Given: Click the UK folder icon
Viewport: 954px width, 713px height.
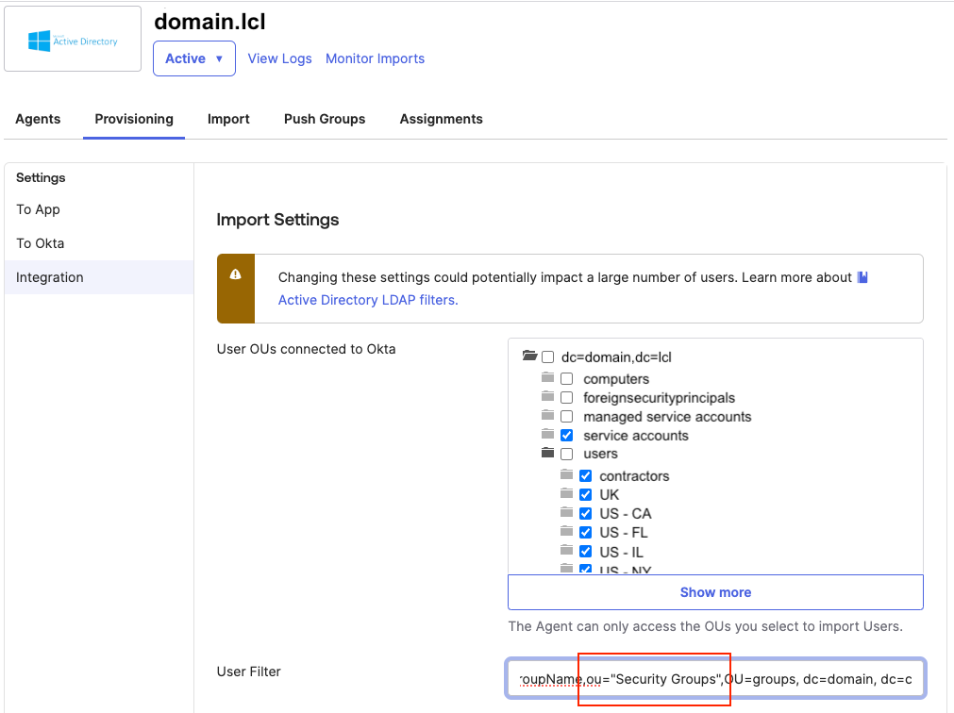Looking at the screenshot, I should (x=566, y=493).
